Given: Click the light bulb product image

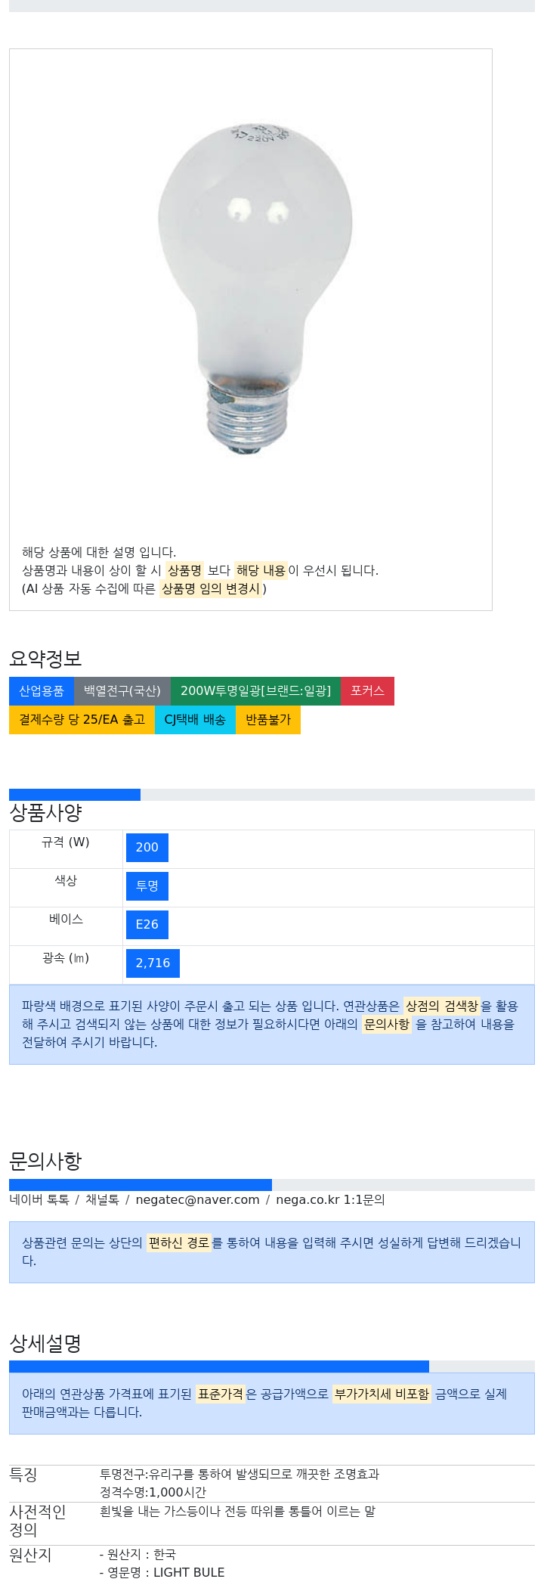Looking at the screenshot, I should point(255,290).
